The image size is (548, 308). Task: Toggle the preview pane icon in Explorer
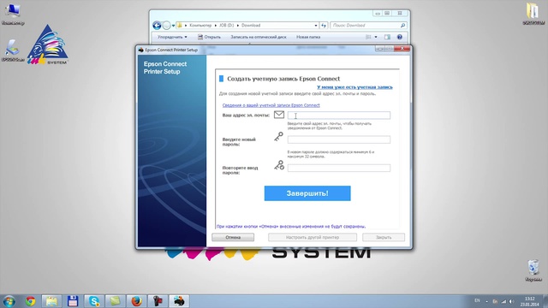point(387,37)
